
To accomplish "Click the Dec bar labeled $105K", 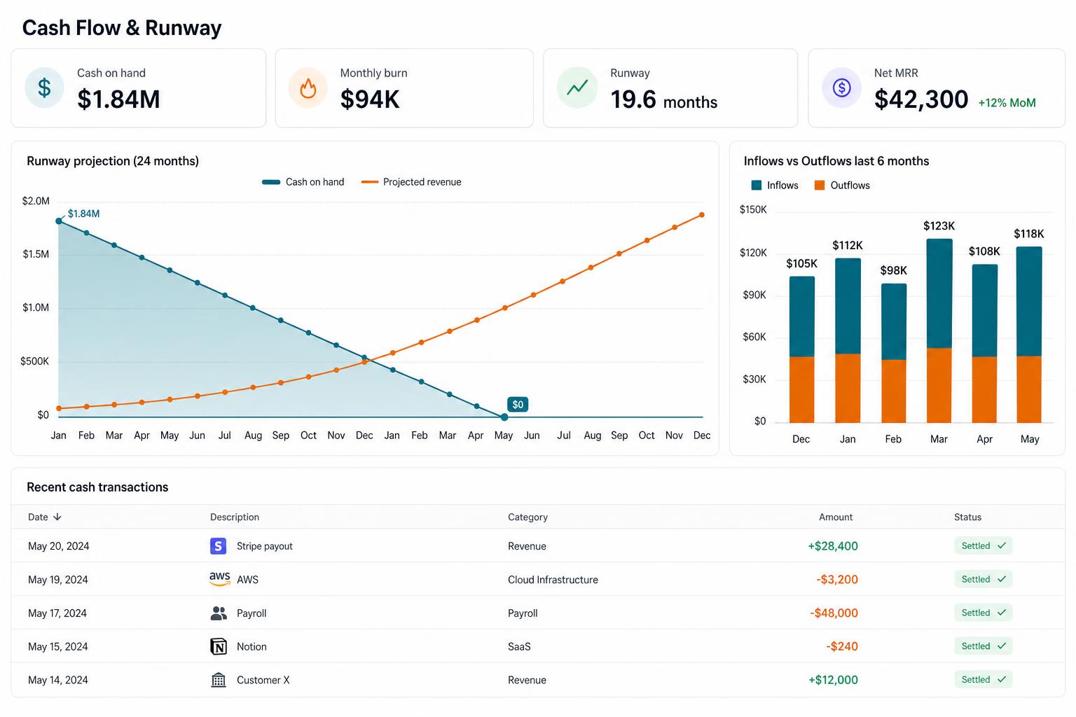I will click(802, 349).
